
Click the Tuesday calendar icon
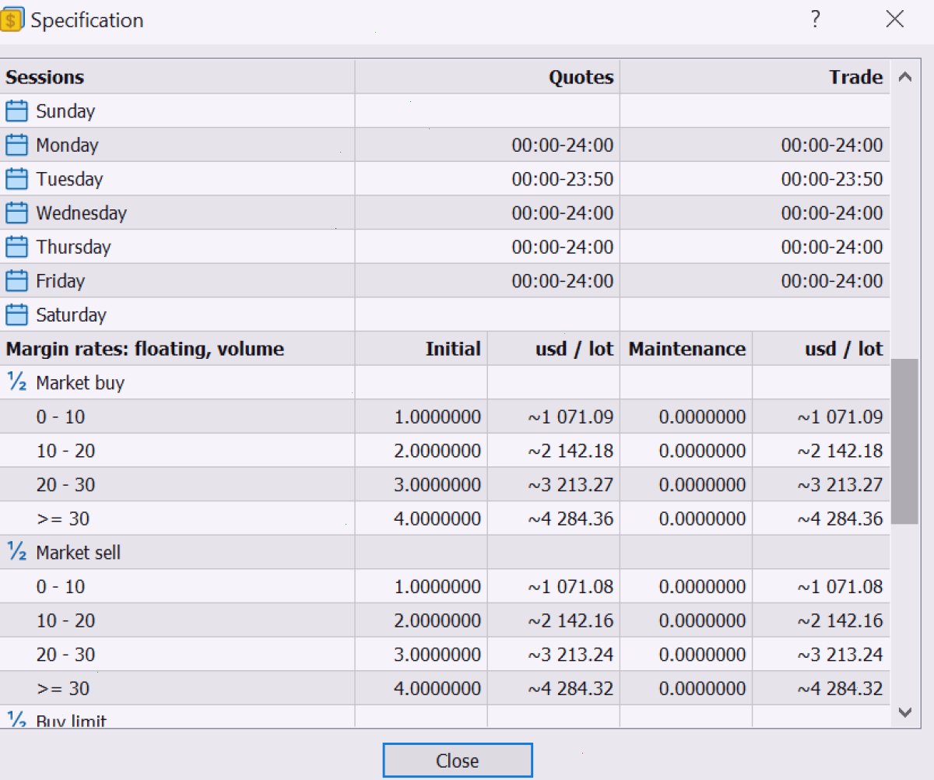16,179
